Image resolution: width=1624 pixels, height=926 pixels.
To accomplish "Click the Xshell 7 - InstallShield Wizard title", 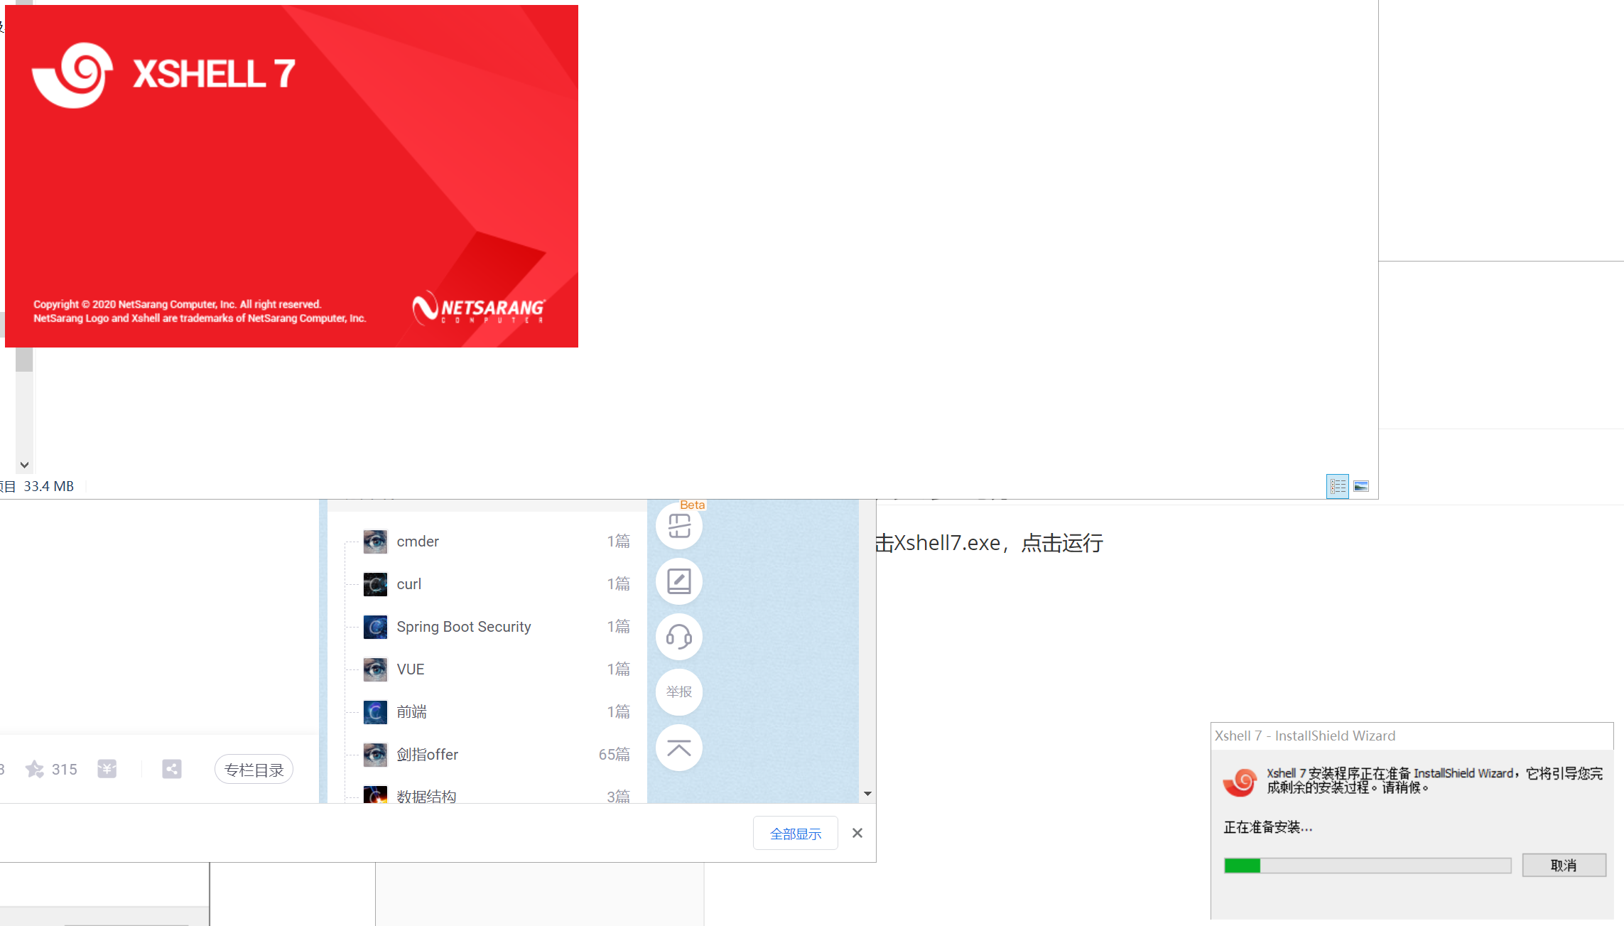I will (1305, 736).
